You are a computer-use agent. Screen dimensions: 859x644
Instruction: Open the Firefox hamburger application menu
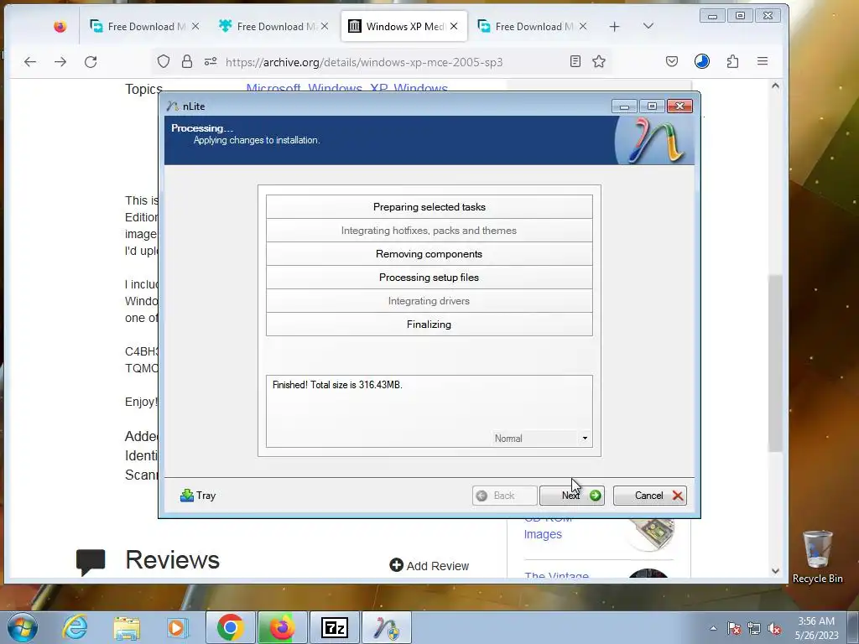coord(763,61)
